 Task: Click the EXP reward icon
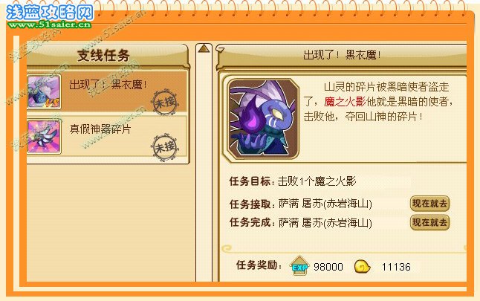coord(299,265)
